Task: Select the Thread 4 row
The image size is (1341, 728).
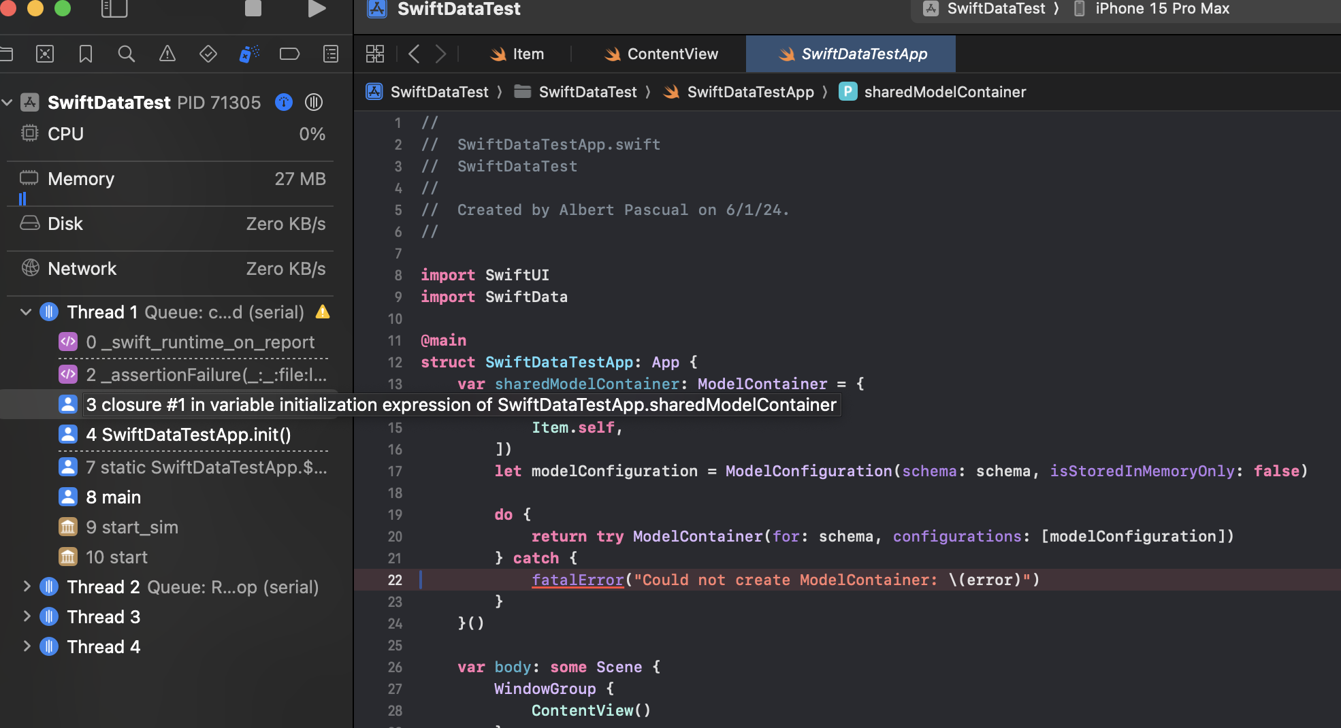Action: point(170,647)
